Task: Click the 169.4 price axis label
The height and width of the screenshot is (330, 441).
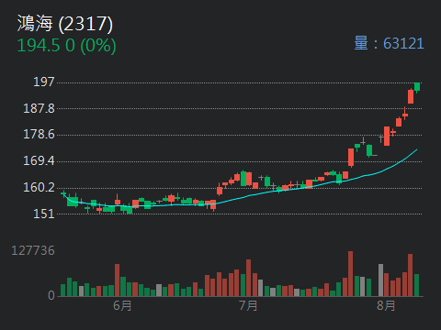Action: 39,160
